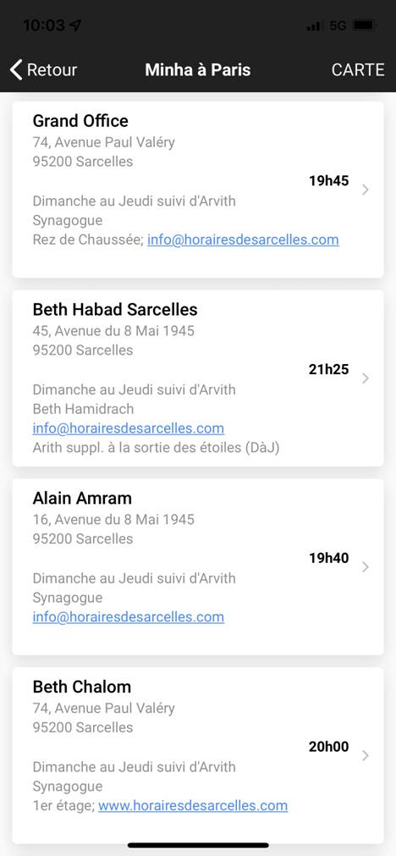This screenshot has width=396, height=856.
Task: Tap the 19h45 prayer time
Action: coord(329,180)
